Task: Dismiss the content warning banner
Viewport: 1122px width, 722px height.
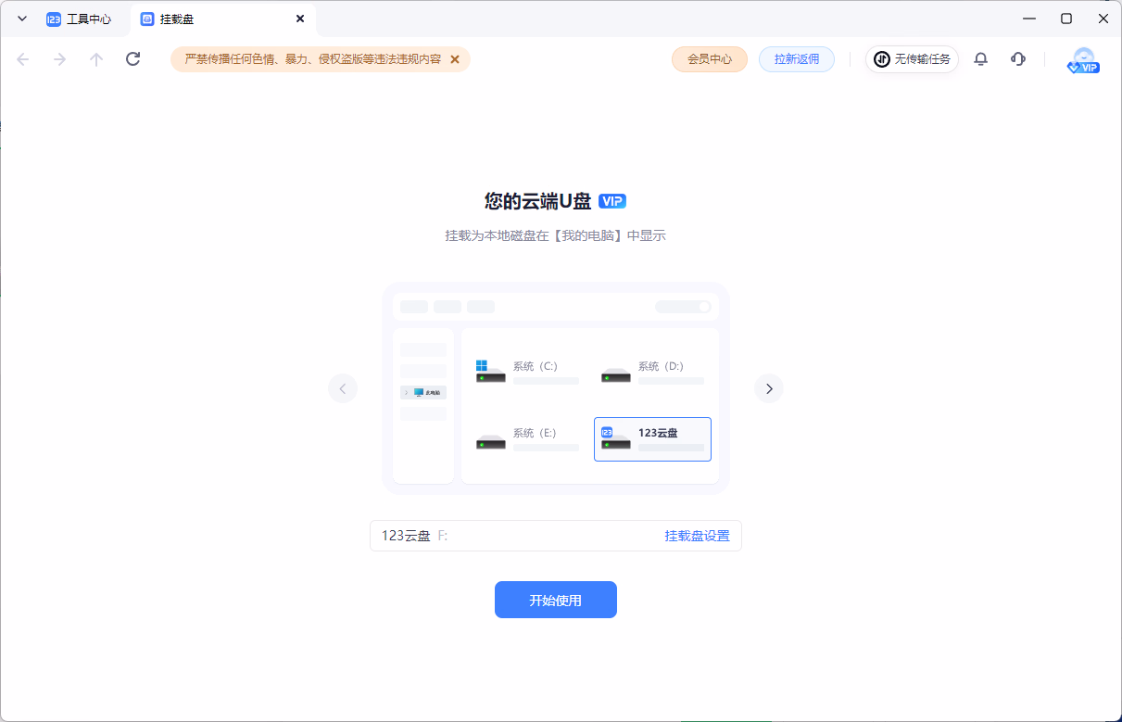Action: [x=455, y=59]
